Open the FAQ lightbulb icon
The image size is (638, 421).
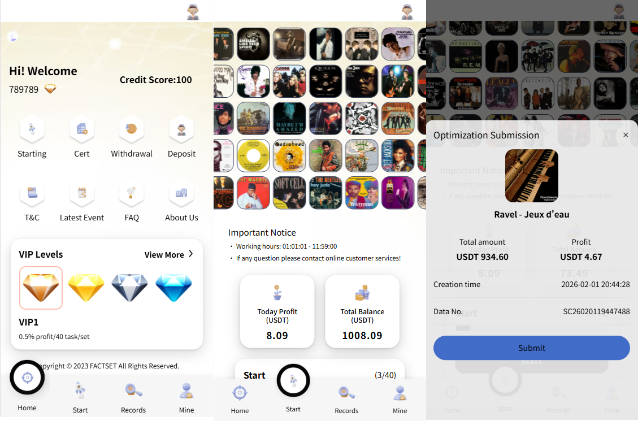point(132,193)
